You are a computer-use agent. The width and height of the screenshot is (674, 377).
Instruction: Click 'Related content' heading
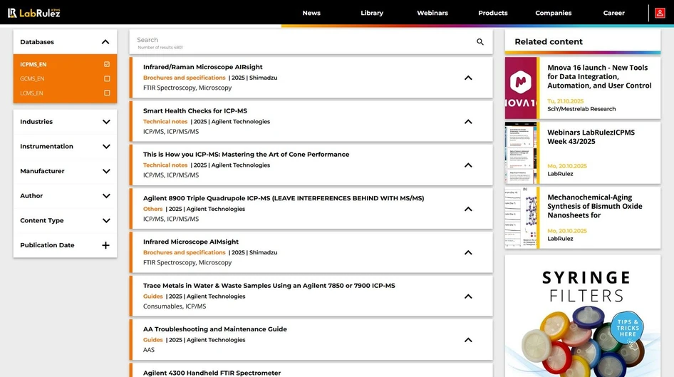pos(549,42)
